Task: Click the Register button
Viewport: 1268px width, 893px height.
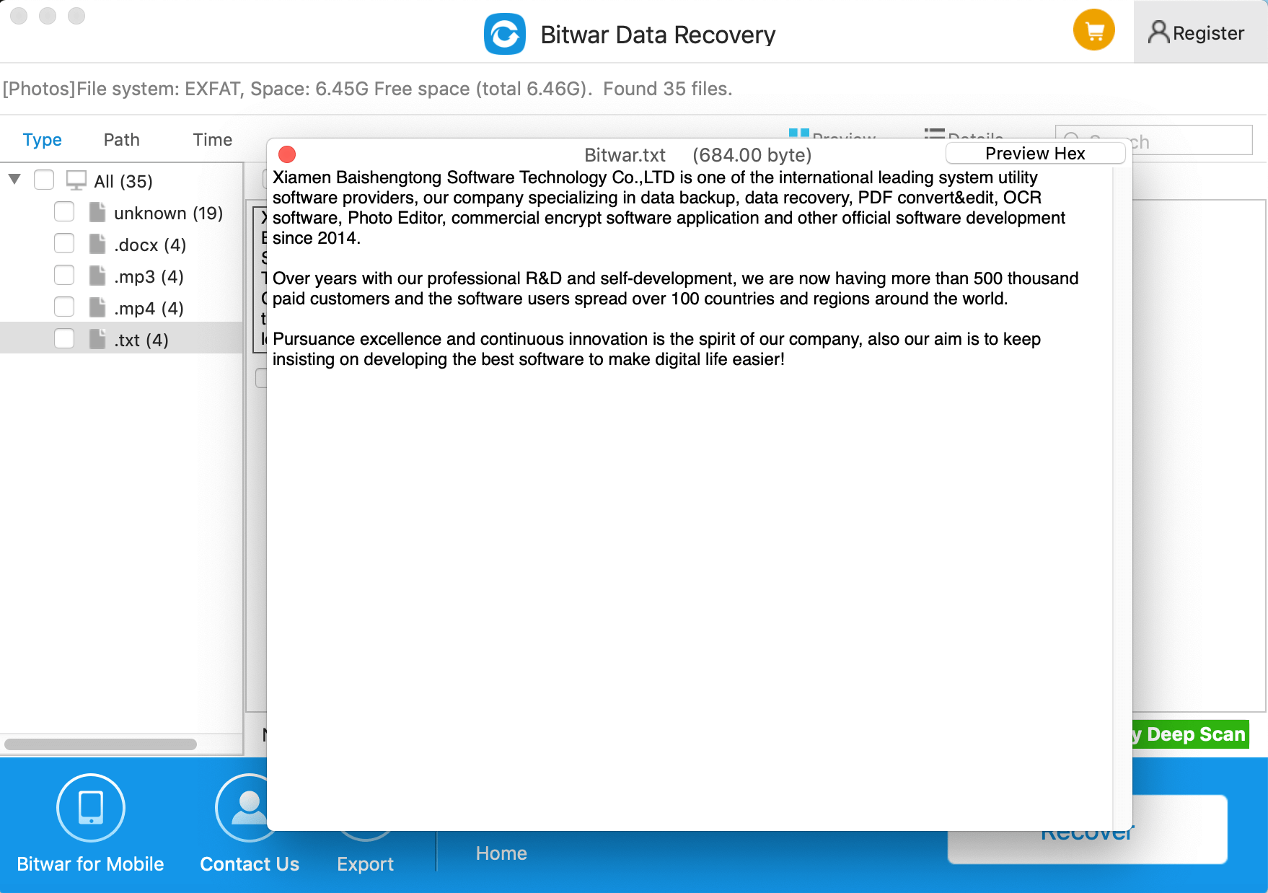Action: (x=1201, y=32)
